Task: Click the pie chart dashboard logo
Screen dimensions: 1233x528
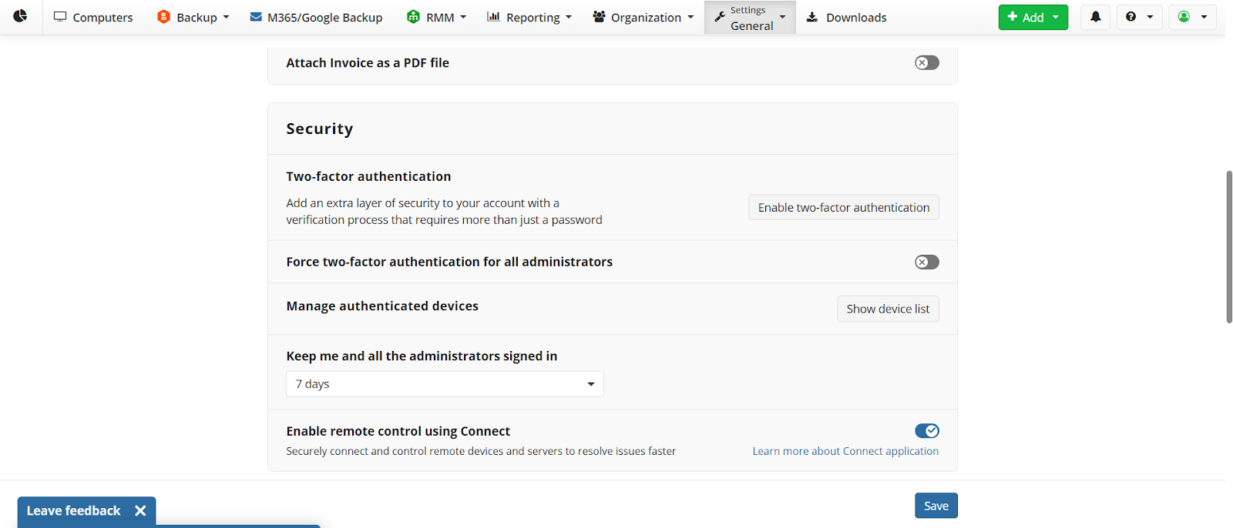Action: click(x=19, y=16)
